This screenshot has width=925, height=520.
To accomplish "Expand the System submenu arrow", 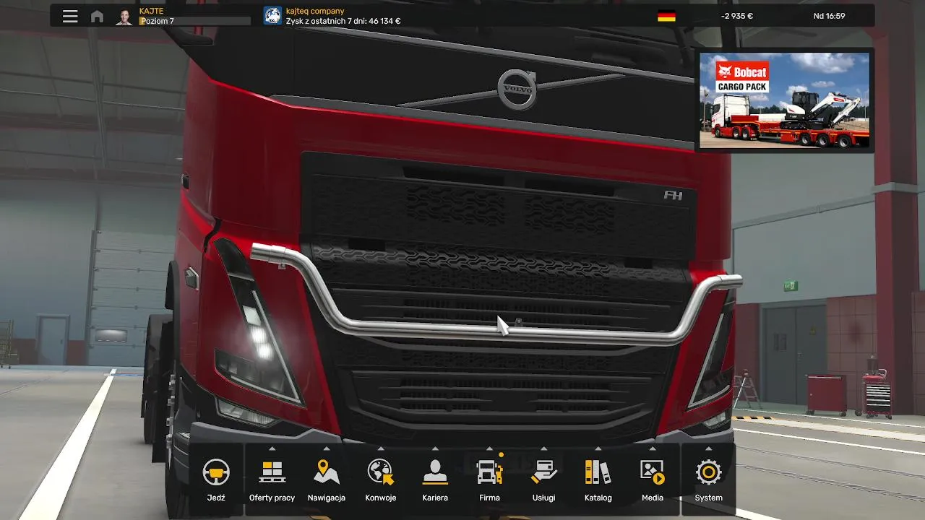I will pyautogui.click(x=709, y=448).
